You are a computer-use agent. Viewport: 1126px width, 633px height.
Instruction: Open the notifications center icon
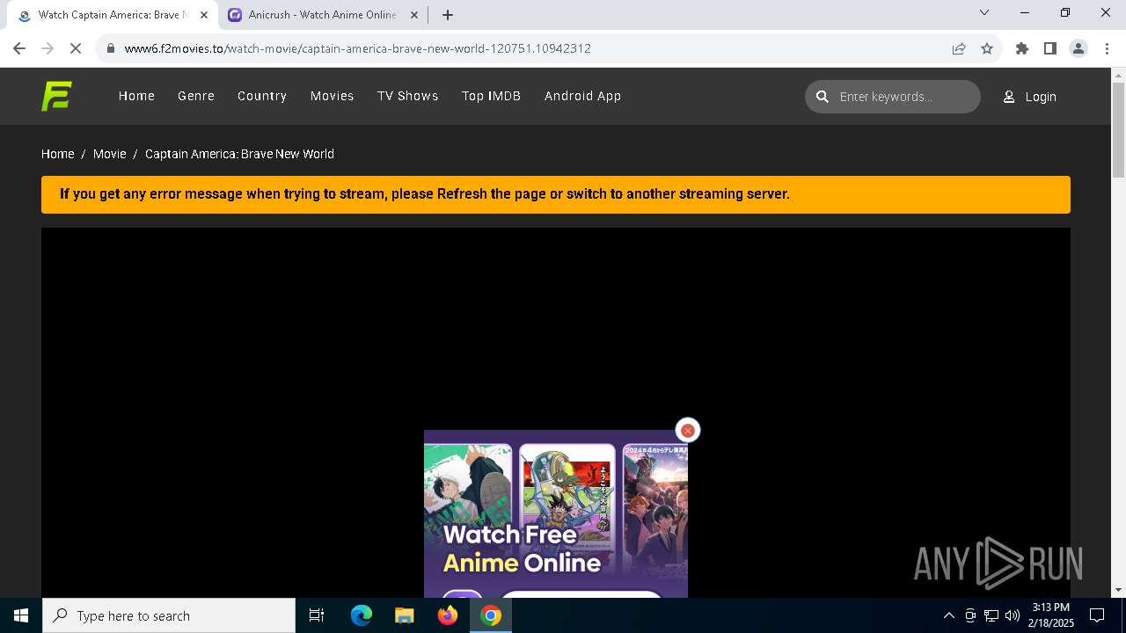pyautogui.click(x=1097, y=615)
